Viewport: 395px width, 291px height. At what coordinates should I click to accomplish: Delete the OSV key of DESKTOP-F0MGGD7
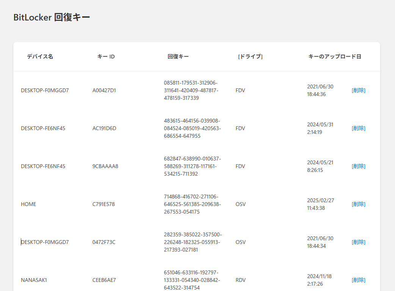(x=358, y=242)
